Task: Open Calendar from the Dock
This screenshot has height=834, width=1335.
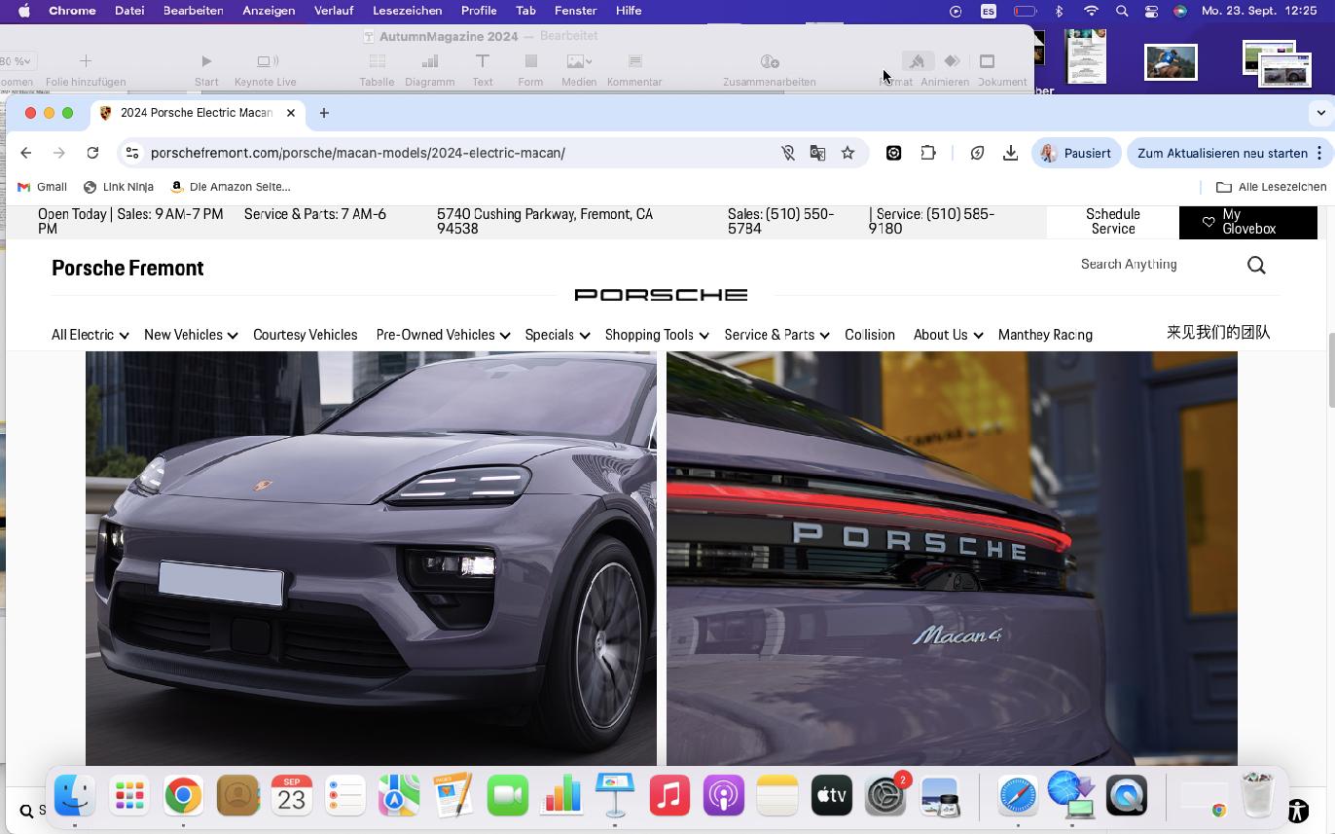Action: point(291,796)
